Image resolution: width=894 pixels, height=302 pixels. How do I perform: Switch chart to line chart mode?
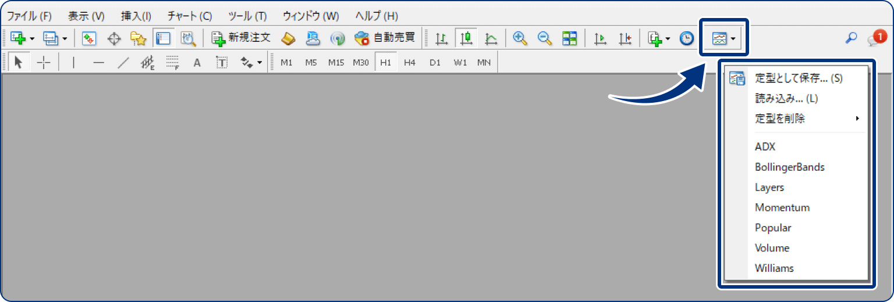point(491,38)
